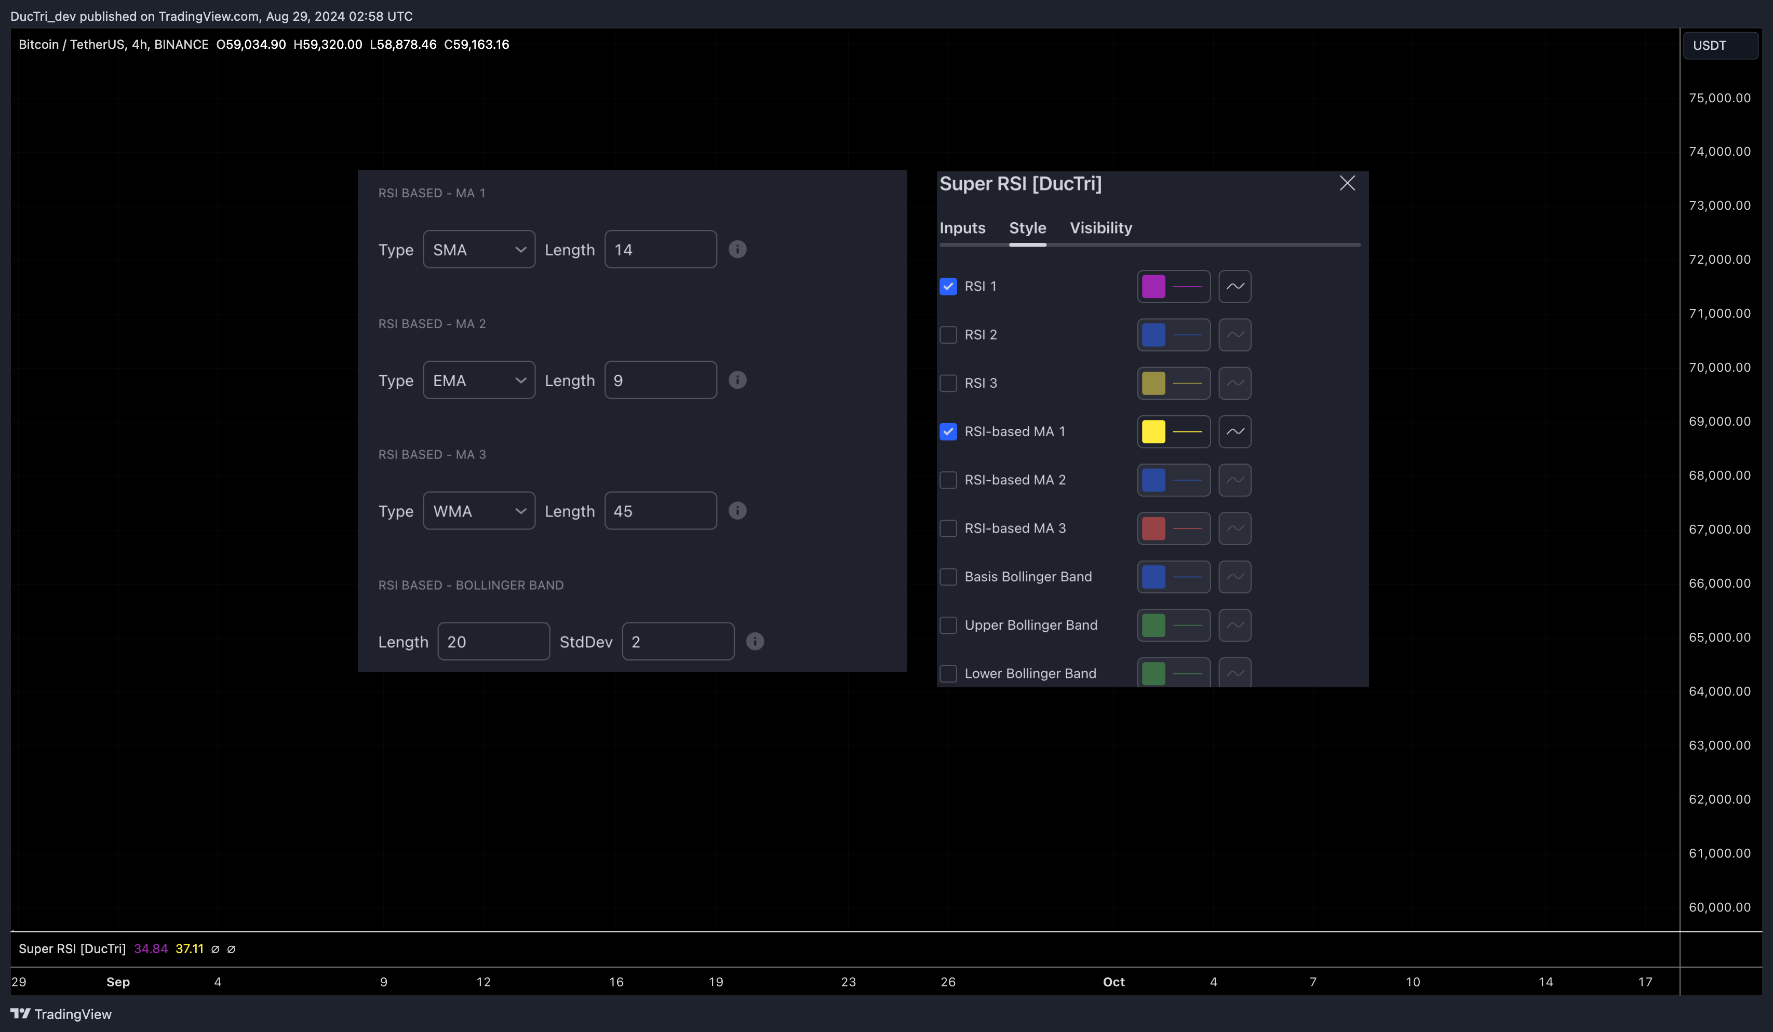This screenshot has width=1773, height=1032.
Task: Switch to the Visibility tab
Action: [x=1100, y=228]
